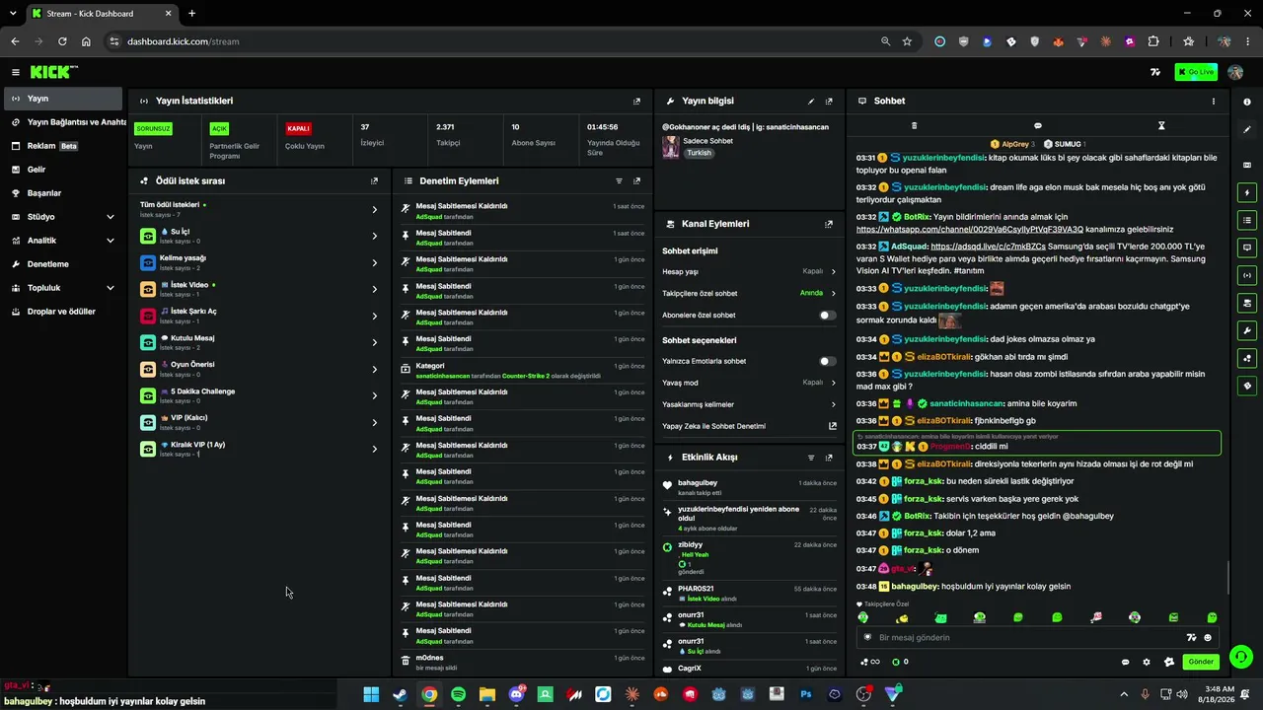Open Başarılar in the sidebar

tap(63, 193)
